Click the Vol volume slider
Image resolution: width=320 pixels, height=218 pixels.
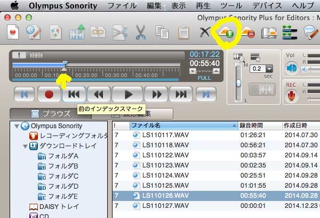pos(311,70)
